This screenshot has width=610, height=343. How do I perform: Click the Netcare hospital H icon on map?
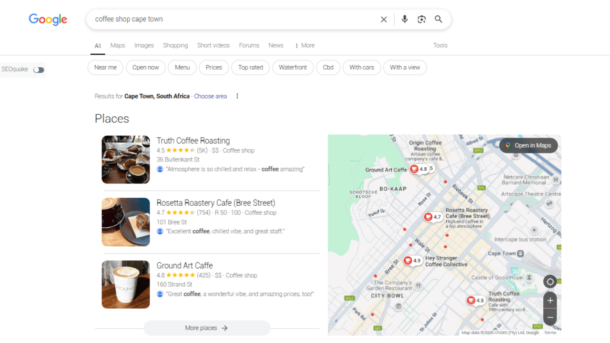pyautogui.click(x=556, y=180)
